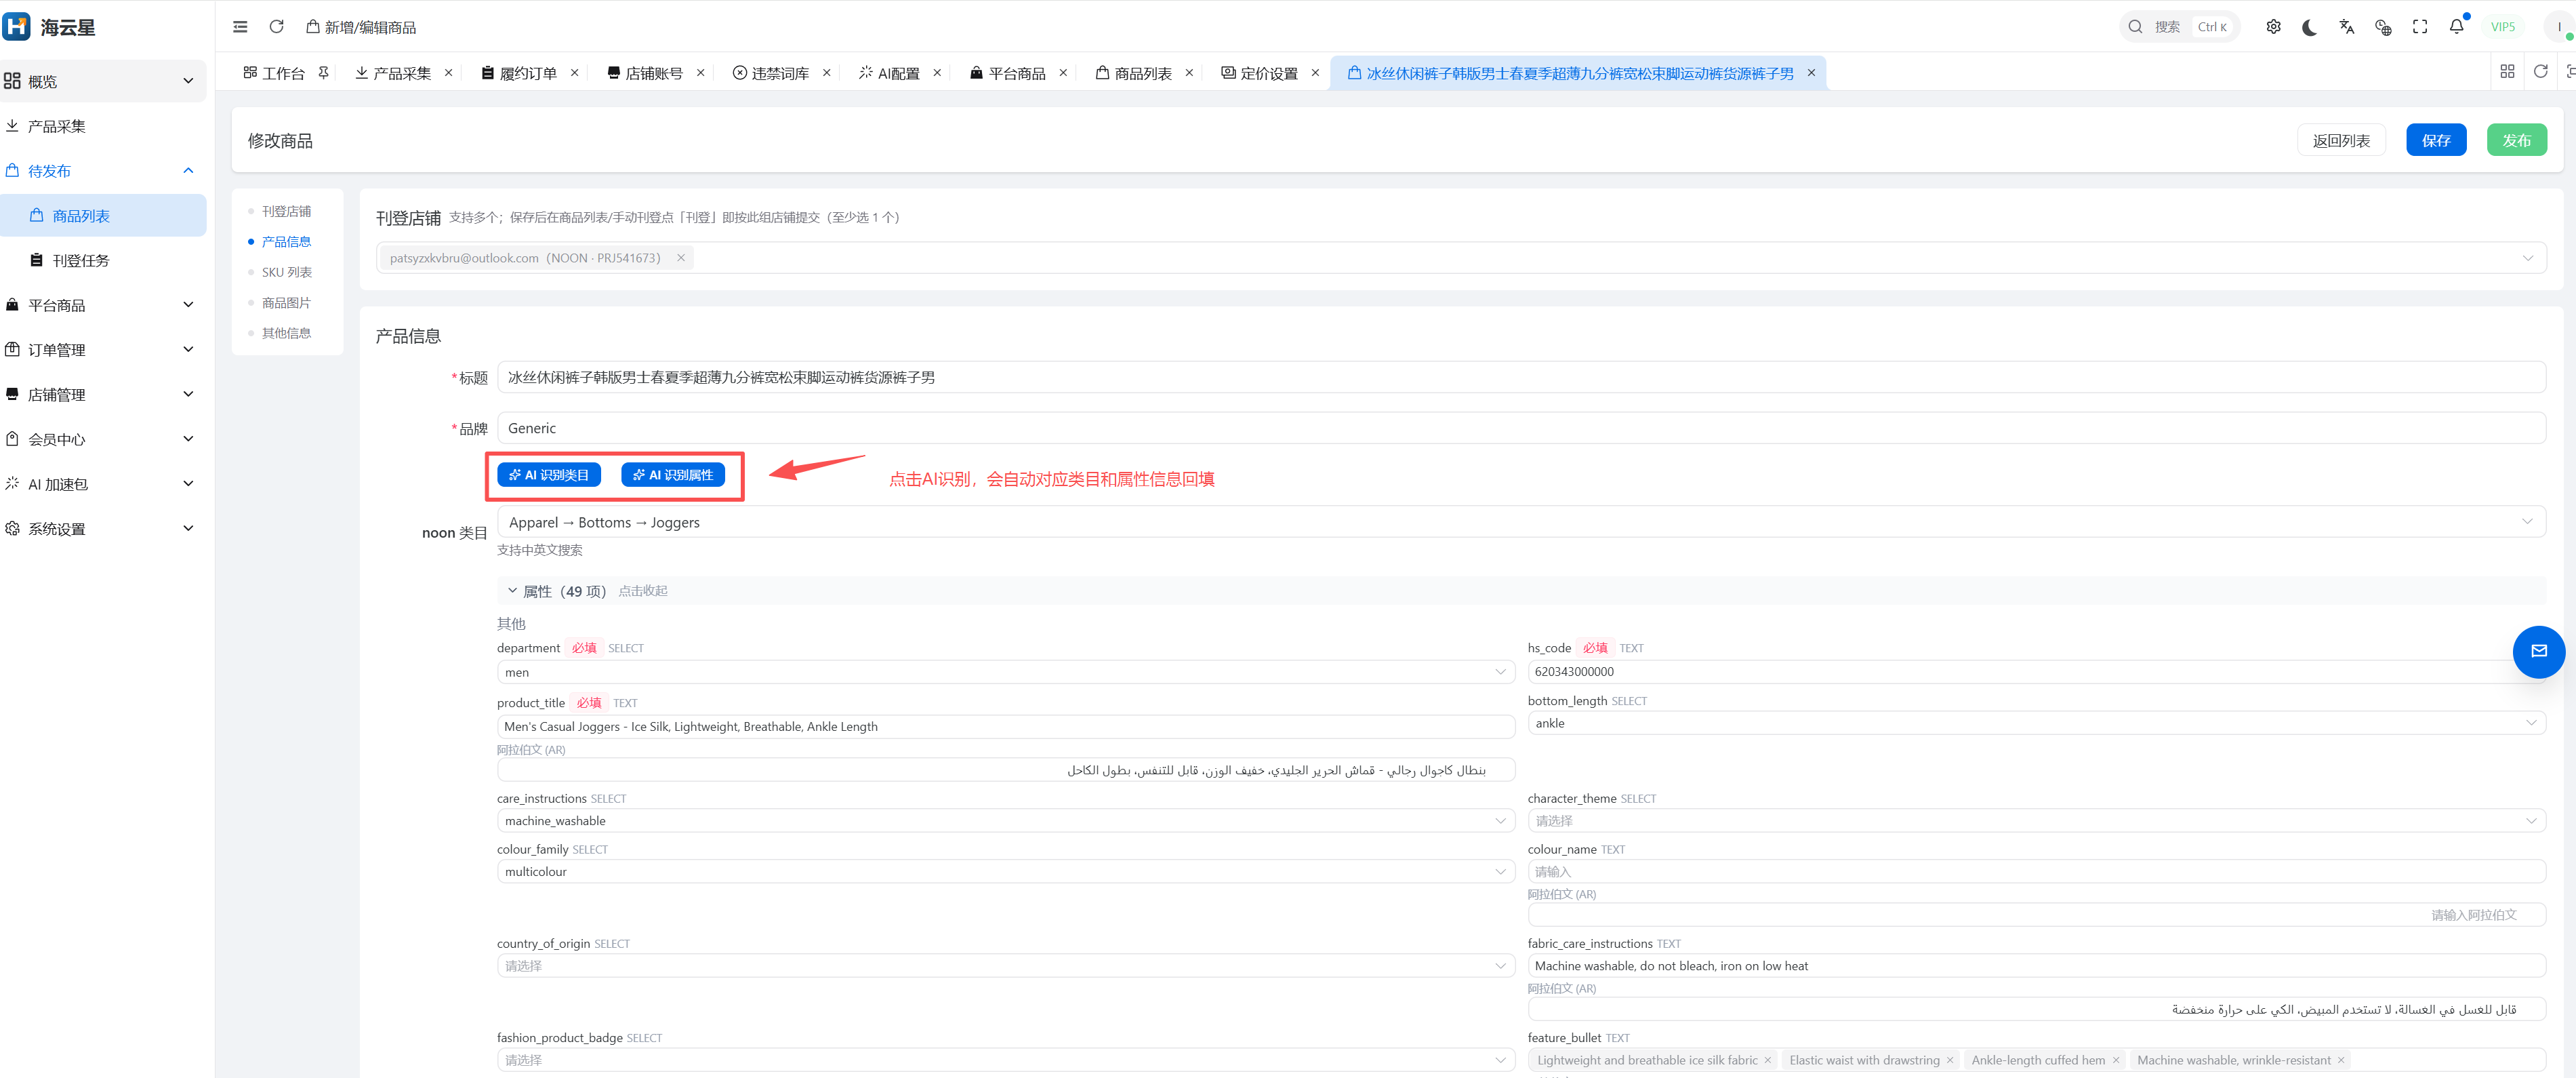Open the bottom_length ankle dropdown
Viewport: 2576px width, 1078px height.
2036,723
